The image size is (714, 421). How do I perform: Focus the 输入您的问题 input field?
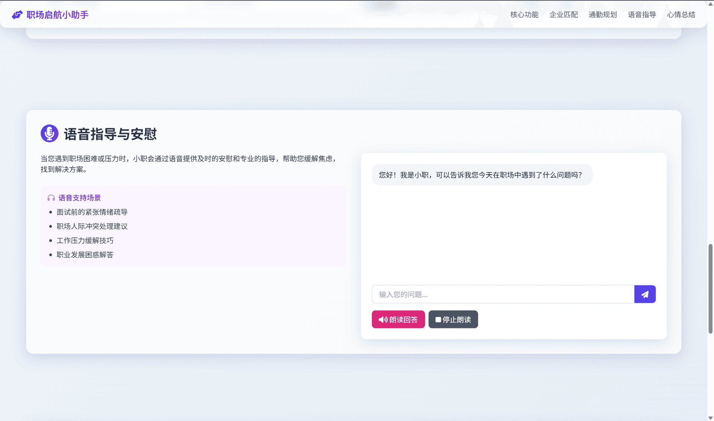point(503,294)
